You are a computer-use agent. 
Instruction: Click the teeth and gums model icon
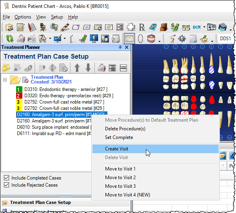[x=151, y=39]
